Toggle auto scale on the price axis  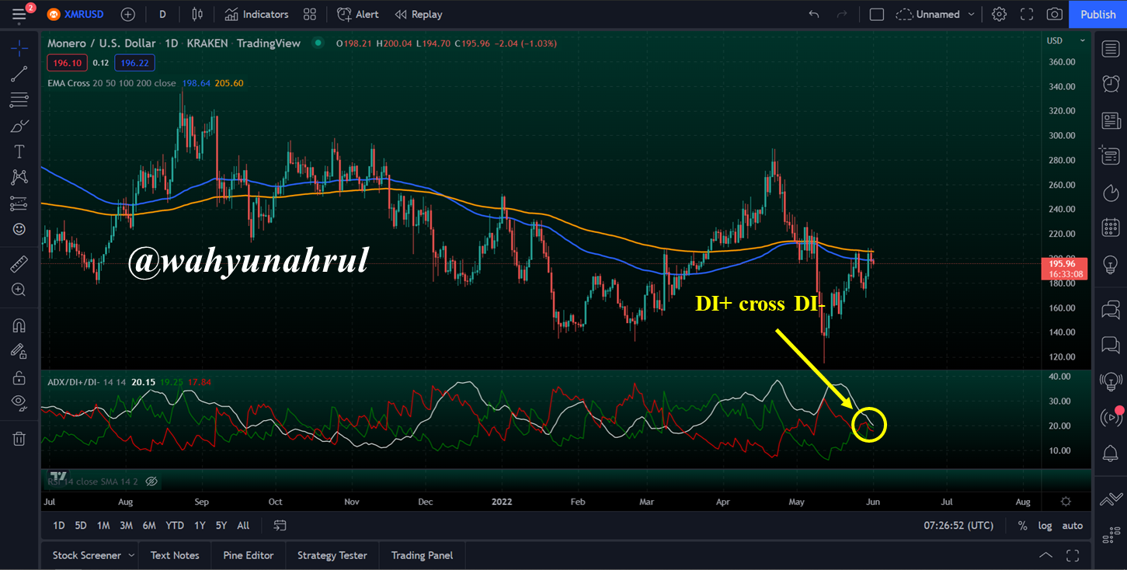pyautogui.click(x=1073, y=526)
